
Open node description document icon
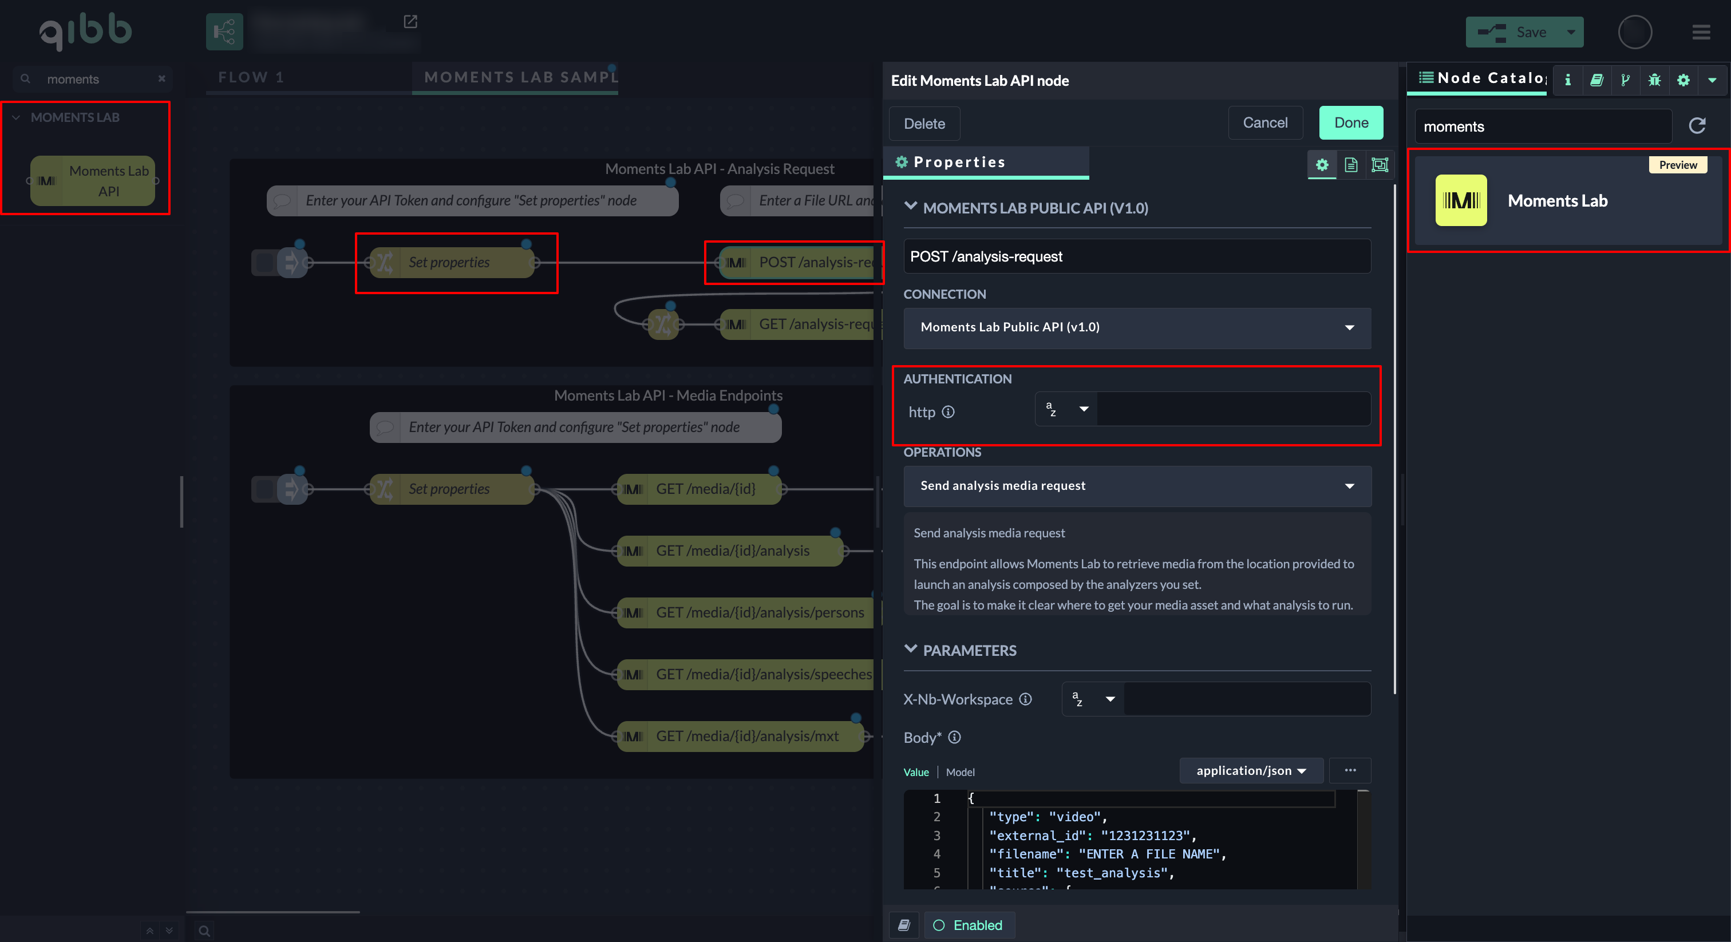click(x=1351, y=165)
